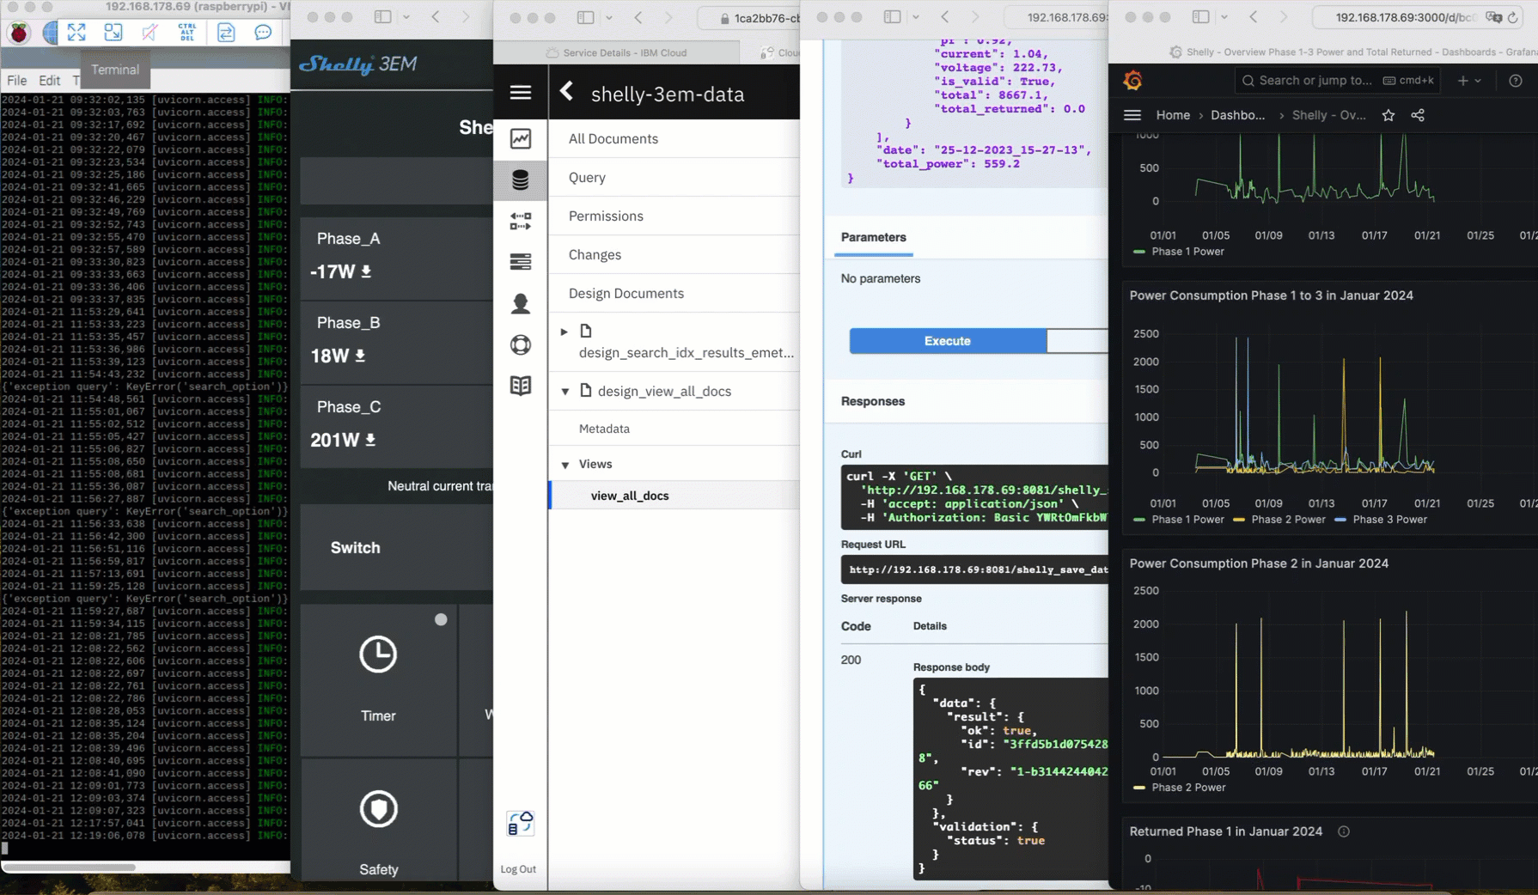
Task: Click the Raspberry Pi menu icon in VNC
Action: (19, 33)
